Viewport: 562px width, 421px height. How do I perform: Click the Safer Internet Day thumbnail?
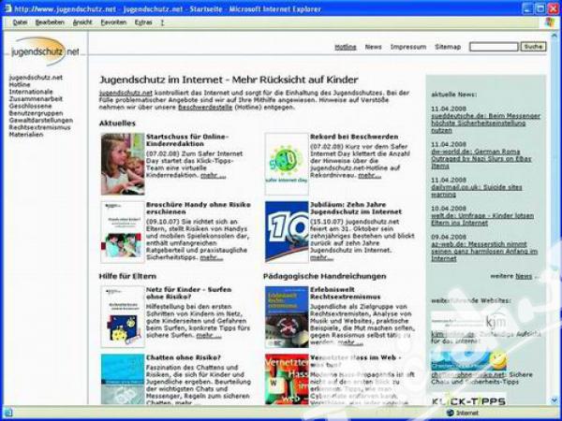(x=287, y=164)
